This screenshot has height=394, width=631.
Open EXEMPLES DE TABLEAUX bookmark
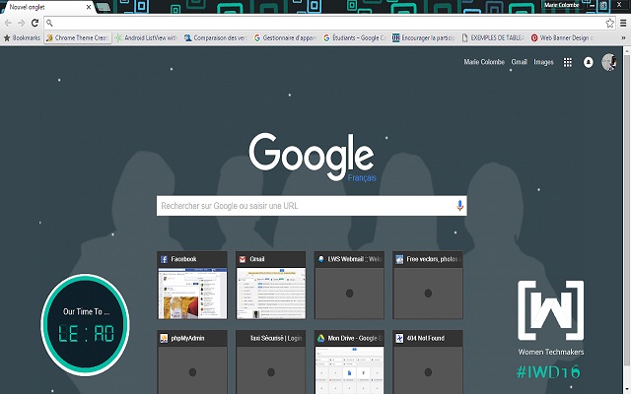pyautogui.click(x=493, y=37)
